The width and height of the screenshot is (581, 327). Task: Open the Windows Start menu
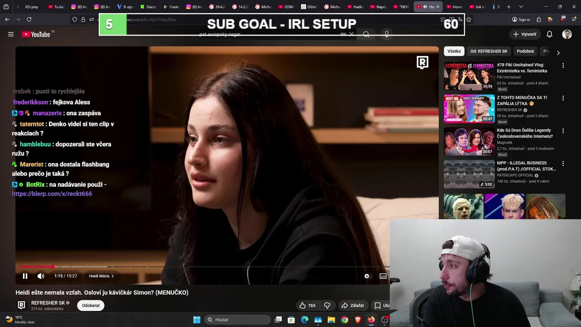(197, 320)
